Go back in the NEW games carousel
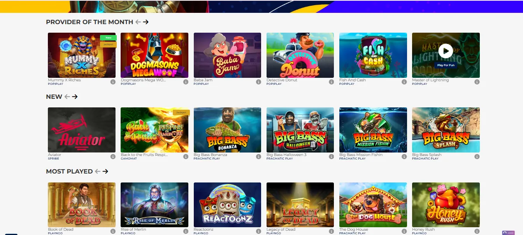Viewport: 523px width, 235px height. pos(67,97)
